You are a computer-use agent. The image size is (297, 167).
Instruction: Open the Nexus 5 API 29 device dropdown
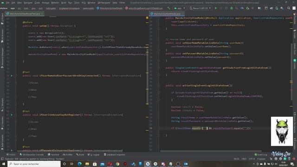coord(200,8)
